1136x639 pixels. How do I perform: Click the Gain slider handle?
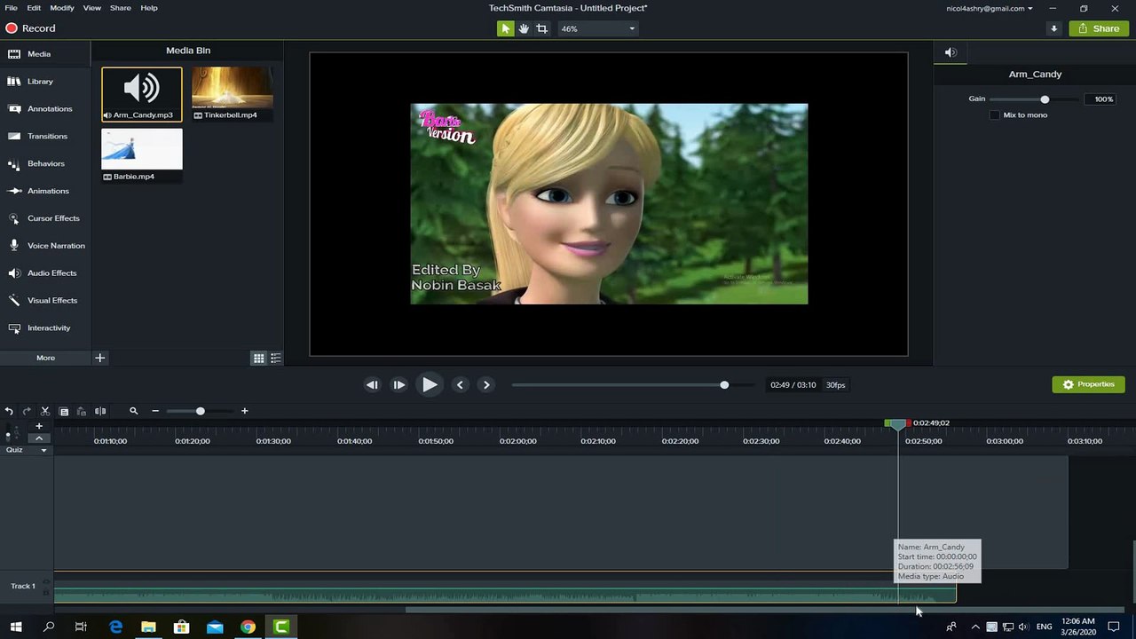[1045, 99]
